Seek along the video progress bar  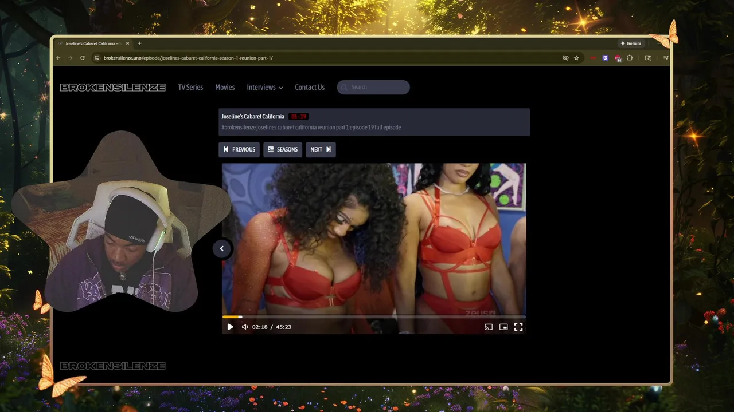point(374,316)
